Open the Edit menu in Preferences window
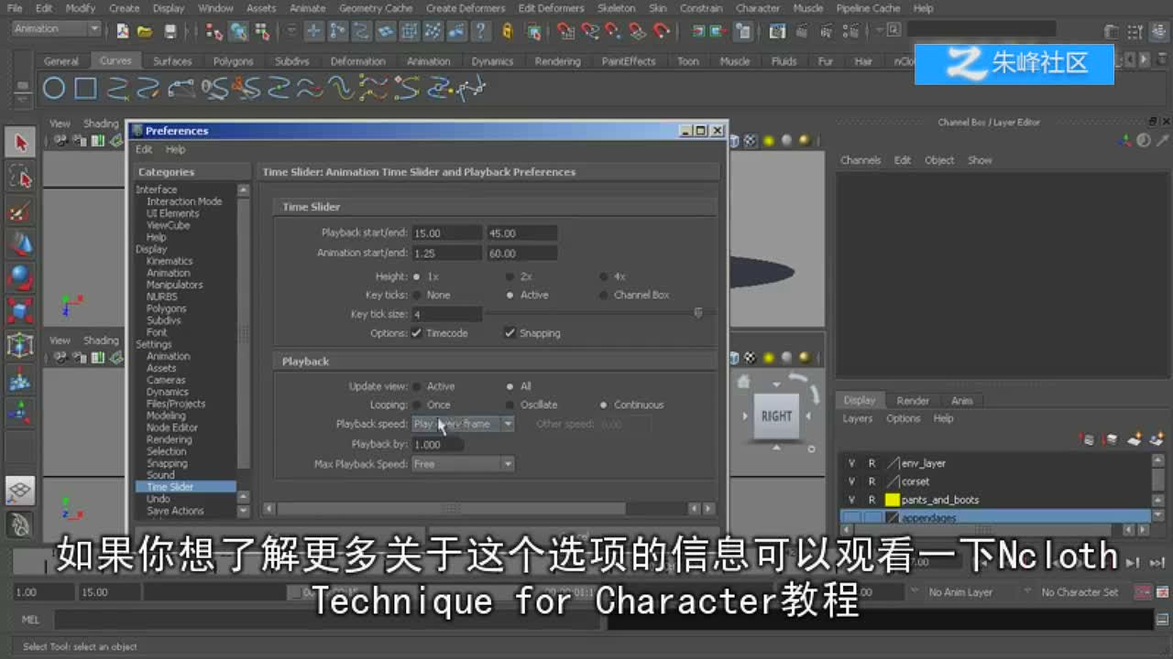 pos(144,149)
